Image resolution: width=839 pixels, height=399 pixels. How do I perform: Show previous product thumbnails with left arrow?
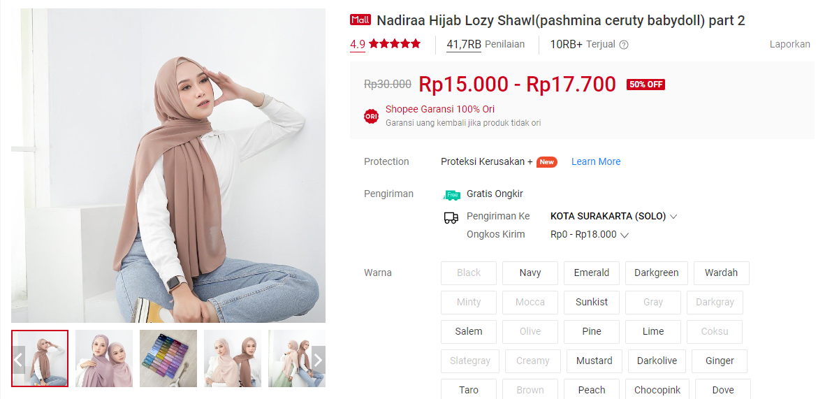click(x=18, y=360)
